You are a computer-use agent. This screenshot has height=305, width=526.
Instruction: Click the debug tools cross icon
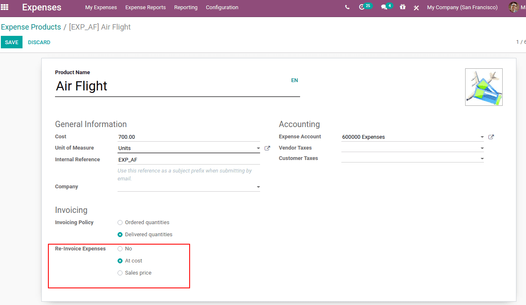tap(416, 7)
